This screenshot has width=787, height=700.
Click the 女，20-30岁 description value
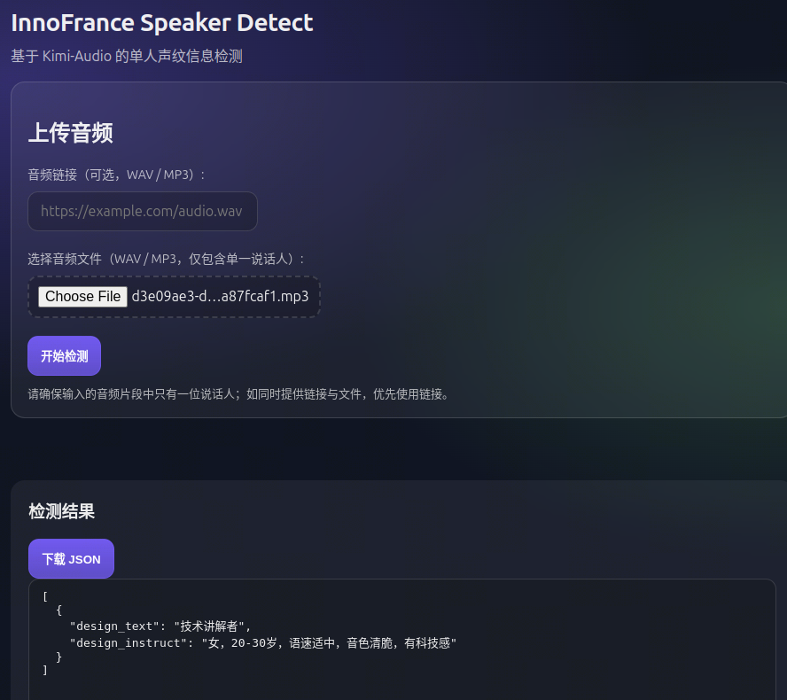(328, 642)
